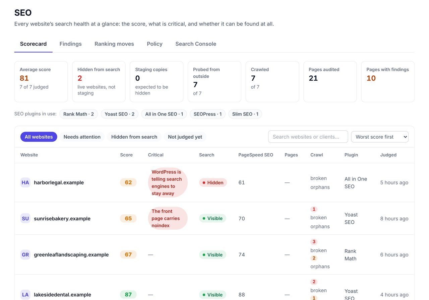This screenshot has width=429, height=300.
Task: Click the HA avatar for harborlegal.example
Action: [x=25, y=182]
